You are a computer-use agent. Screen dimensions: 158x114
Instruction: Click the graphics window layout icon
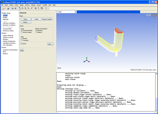tap(46, 8)
